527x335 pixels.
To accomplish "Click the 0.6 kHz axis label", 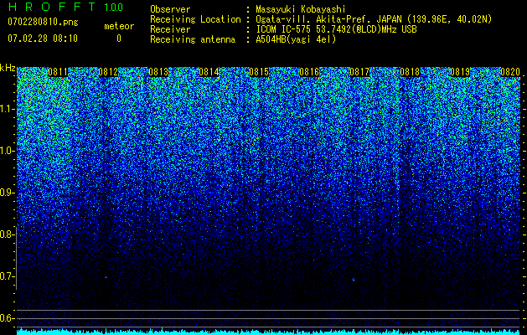I will (7, 318).
